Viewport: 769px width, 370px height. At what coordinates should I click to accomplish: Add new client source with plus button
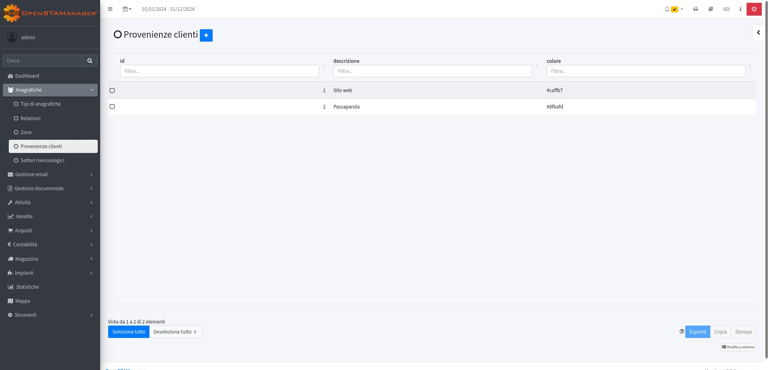click(206, 35)
